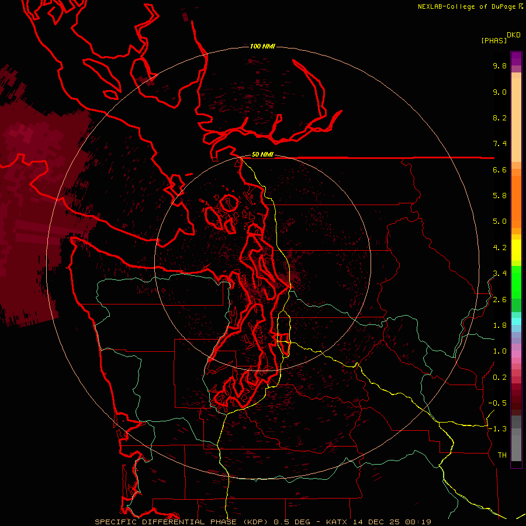526x526 pixels.
Task: Click the 0.5 DEG elevation angle text
Action: [292, 522]
